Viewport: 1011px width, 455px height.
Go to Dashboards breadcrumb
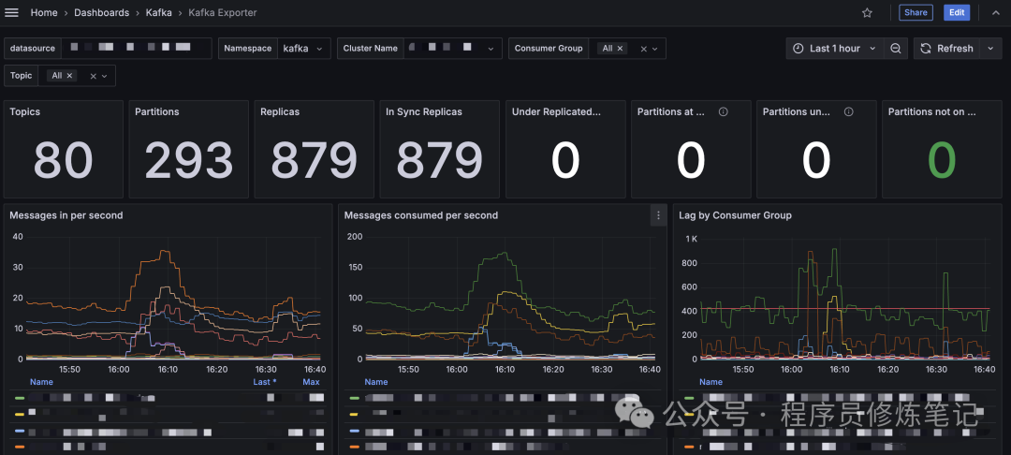(102, 13)
